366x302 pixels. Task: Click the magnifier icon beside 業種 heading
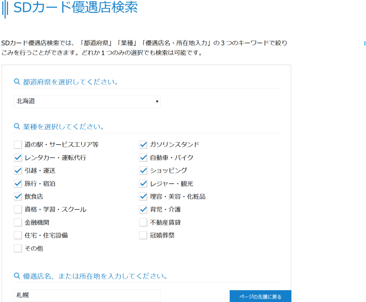point(16,127)
